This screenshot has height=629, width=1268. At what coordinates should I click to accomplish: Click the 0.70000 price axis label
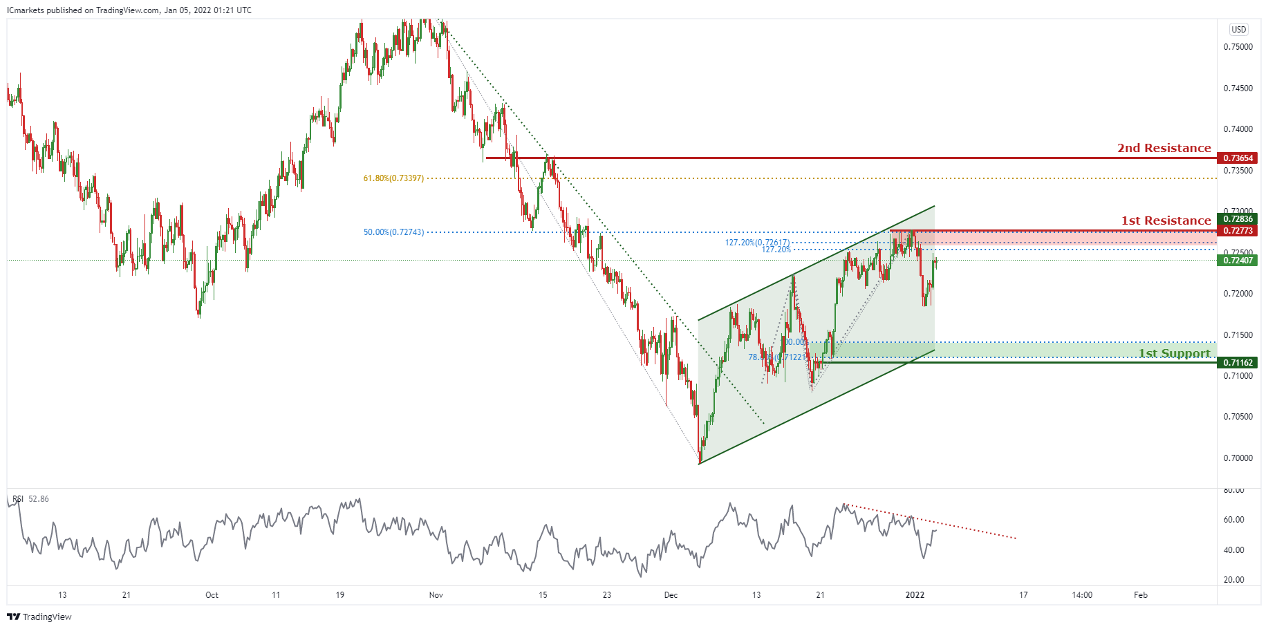click(x=1238, y=458)
